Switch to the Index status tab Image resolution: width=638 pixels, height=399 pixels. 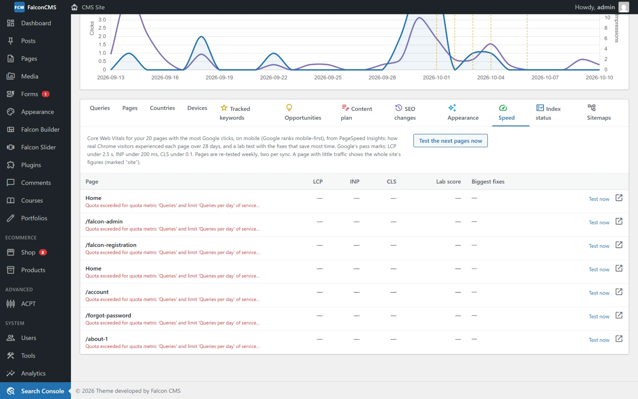pyautogui.click(x=548, y=113)
